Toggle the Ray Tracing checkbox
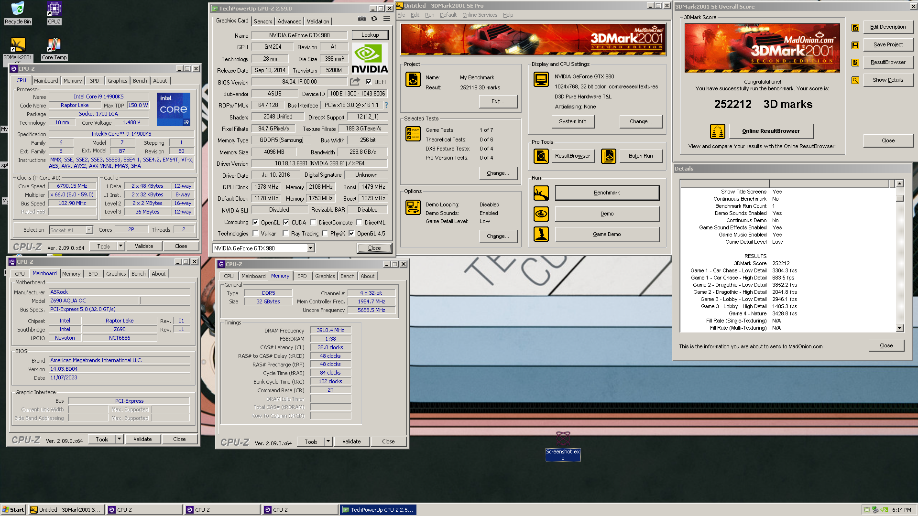The height and width of the screenshot is (516, 918). 285,233
